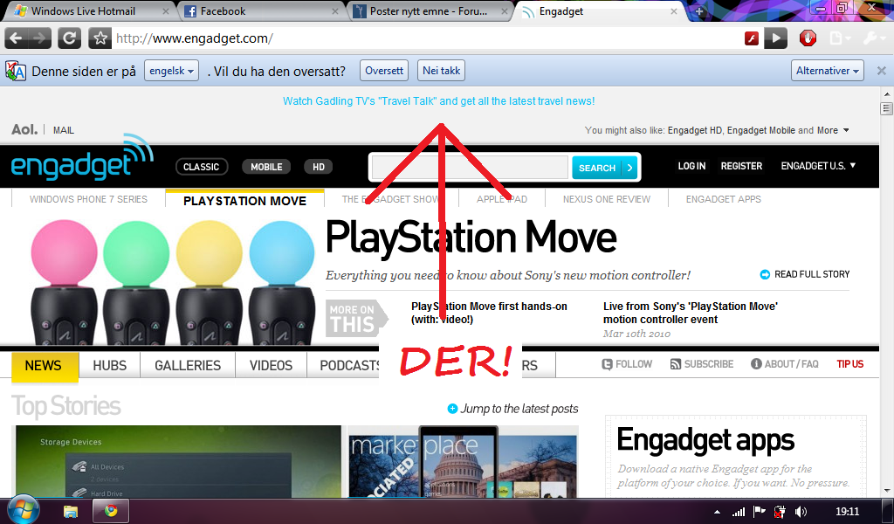Screen dimensions: 894x524
Task: Click Chrome icon in the taskbar
Action: pos(111,510)
